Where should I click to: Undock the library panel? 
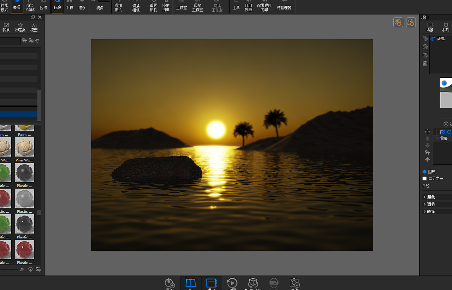[33, 17]
